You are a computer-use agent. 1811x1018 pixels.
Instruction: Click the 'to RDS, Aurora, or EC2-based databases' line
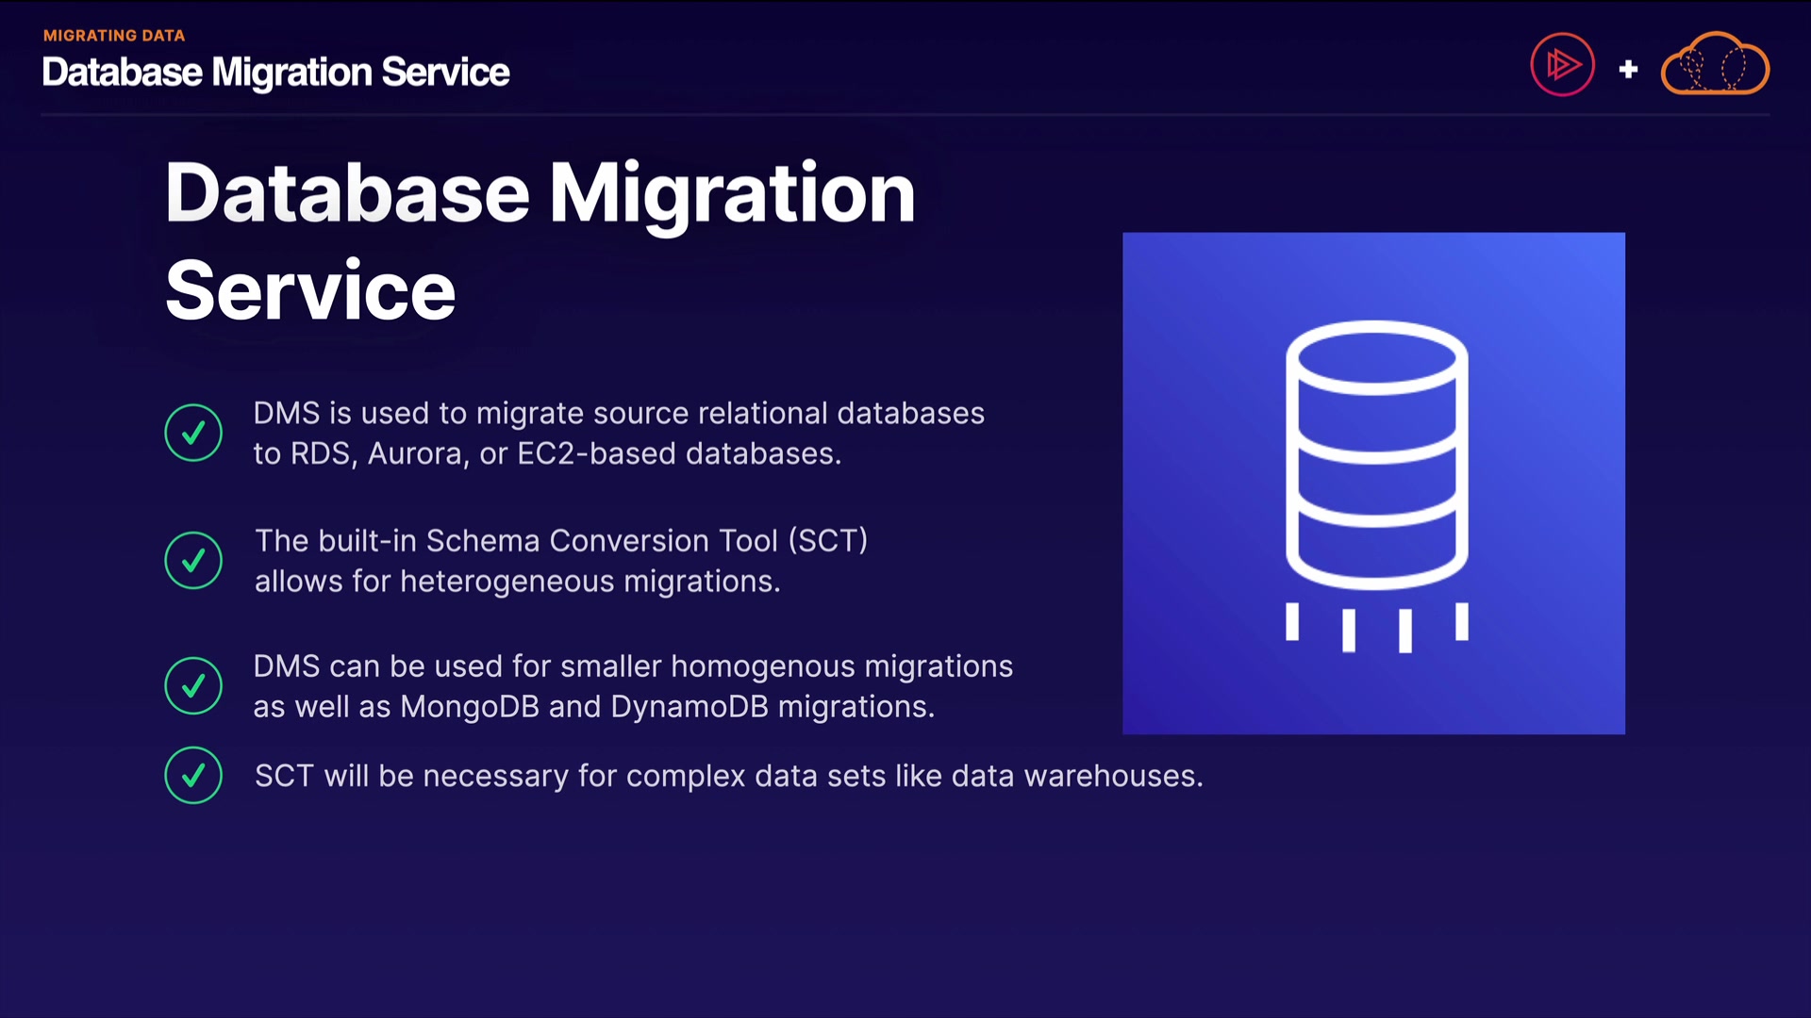547,453
